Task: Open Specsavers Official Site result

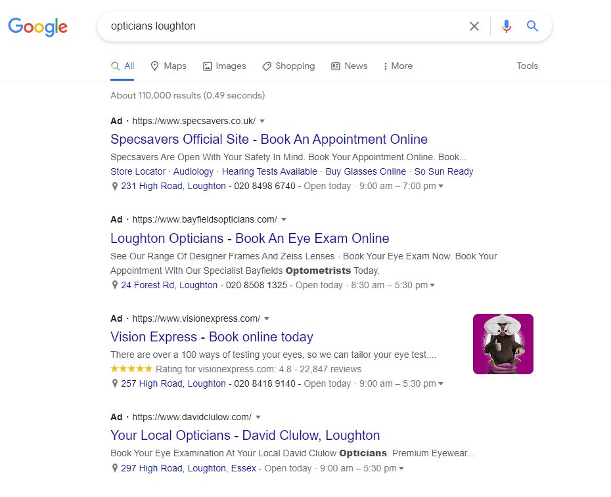Action: (x=269, y=139)
